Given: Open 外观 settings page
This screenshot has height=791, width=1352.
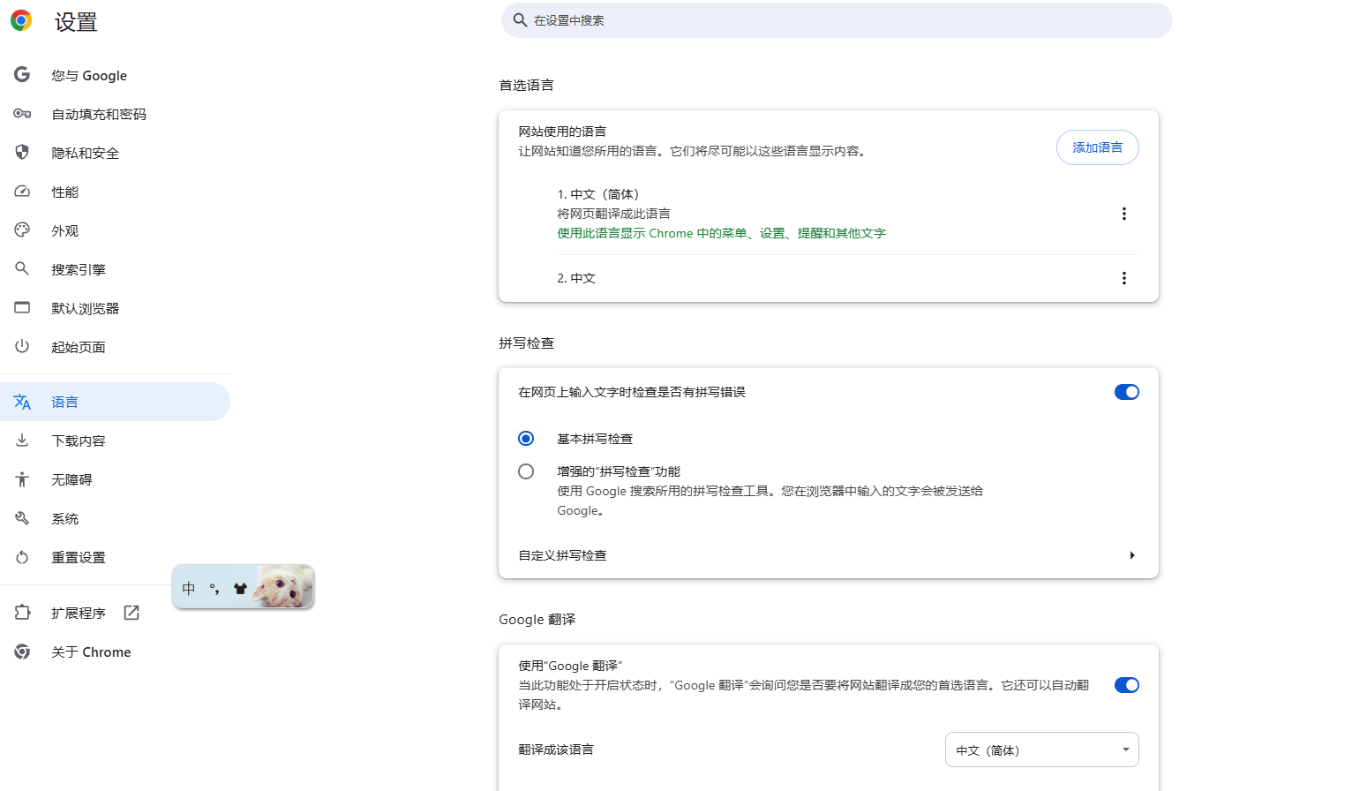Looking at the screenshot, I should 115,230.
